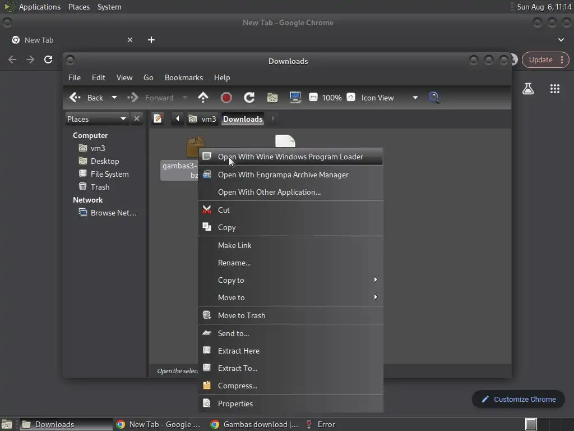Click the path bar right scroll arrow
574x431 pixels.
click(x=273, y=119)
